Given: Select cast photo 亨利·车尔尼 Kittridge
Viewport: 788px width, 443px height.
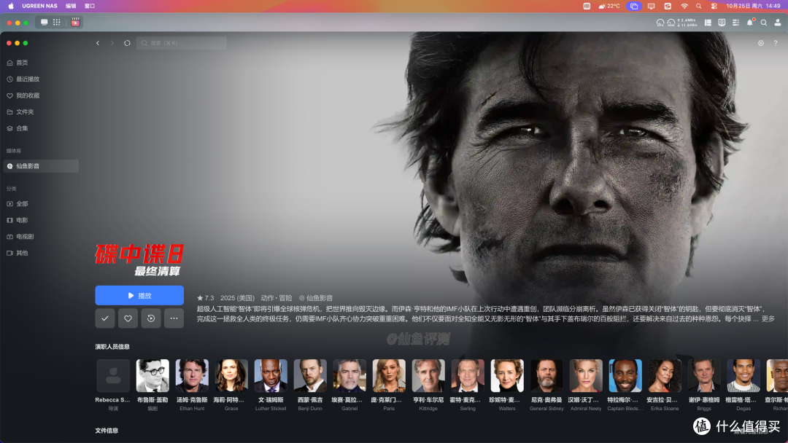Looking at the screenshot, I should 428,375.
